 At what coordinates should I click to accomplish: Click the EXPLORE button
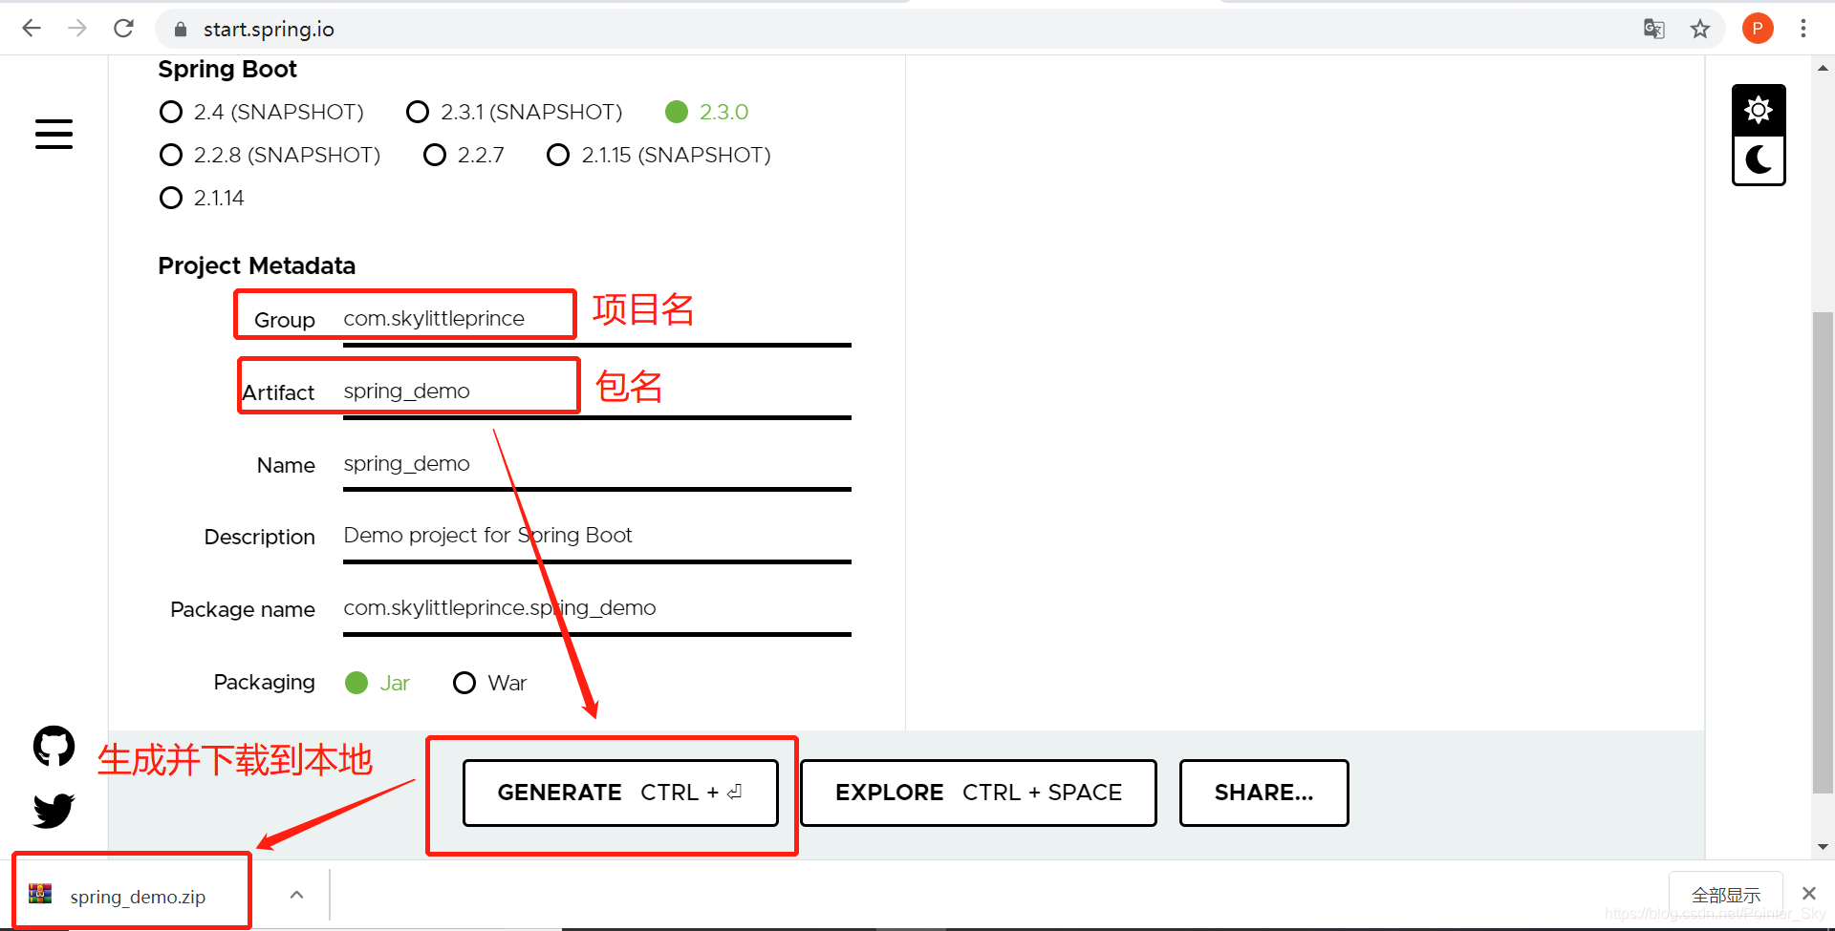point(979,793)
